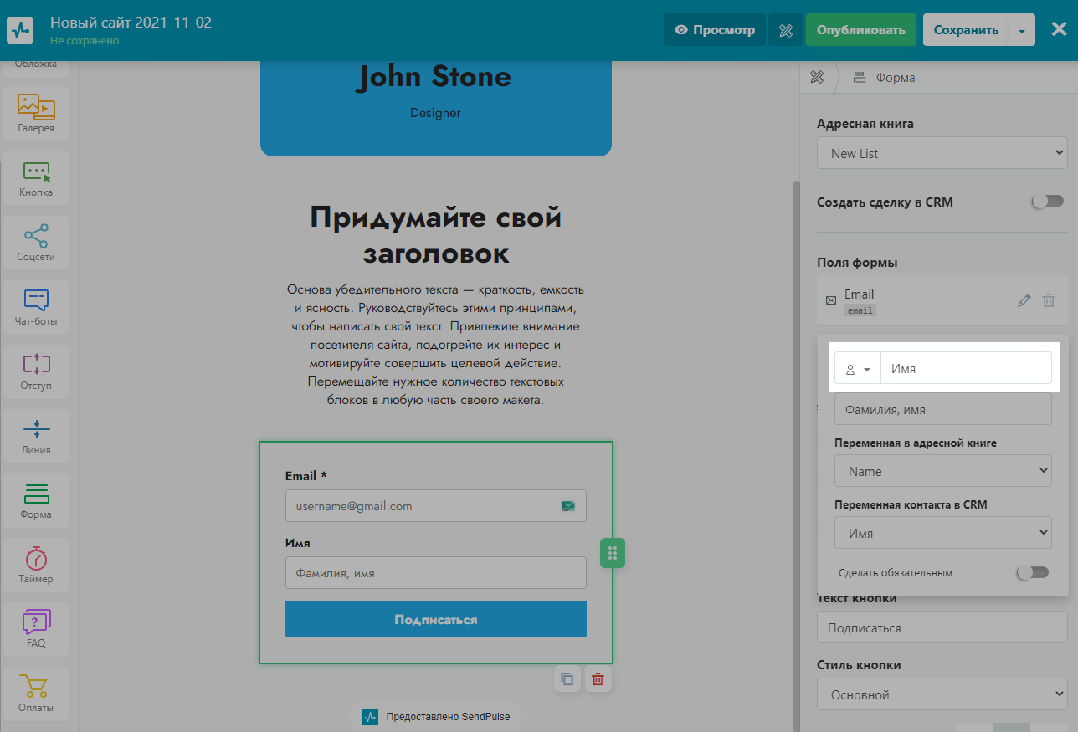Click the site title 'Новый сайт 2021-11-02'
1078x732 pixels.
pos(131,23)
